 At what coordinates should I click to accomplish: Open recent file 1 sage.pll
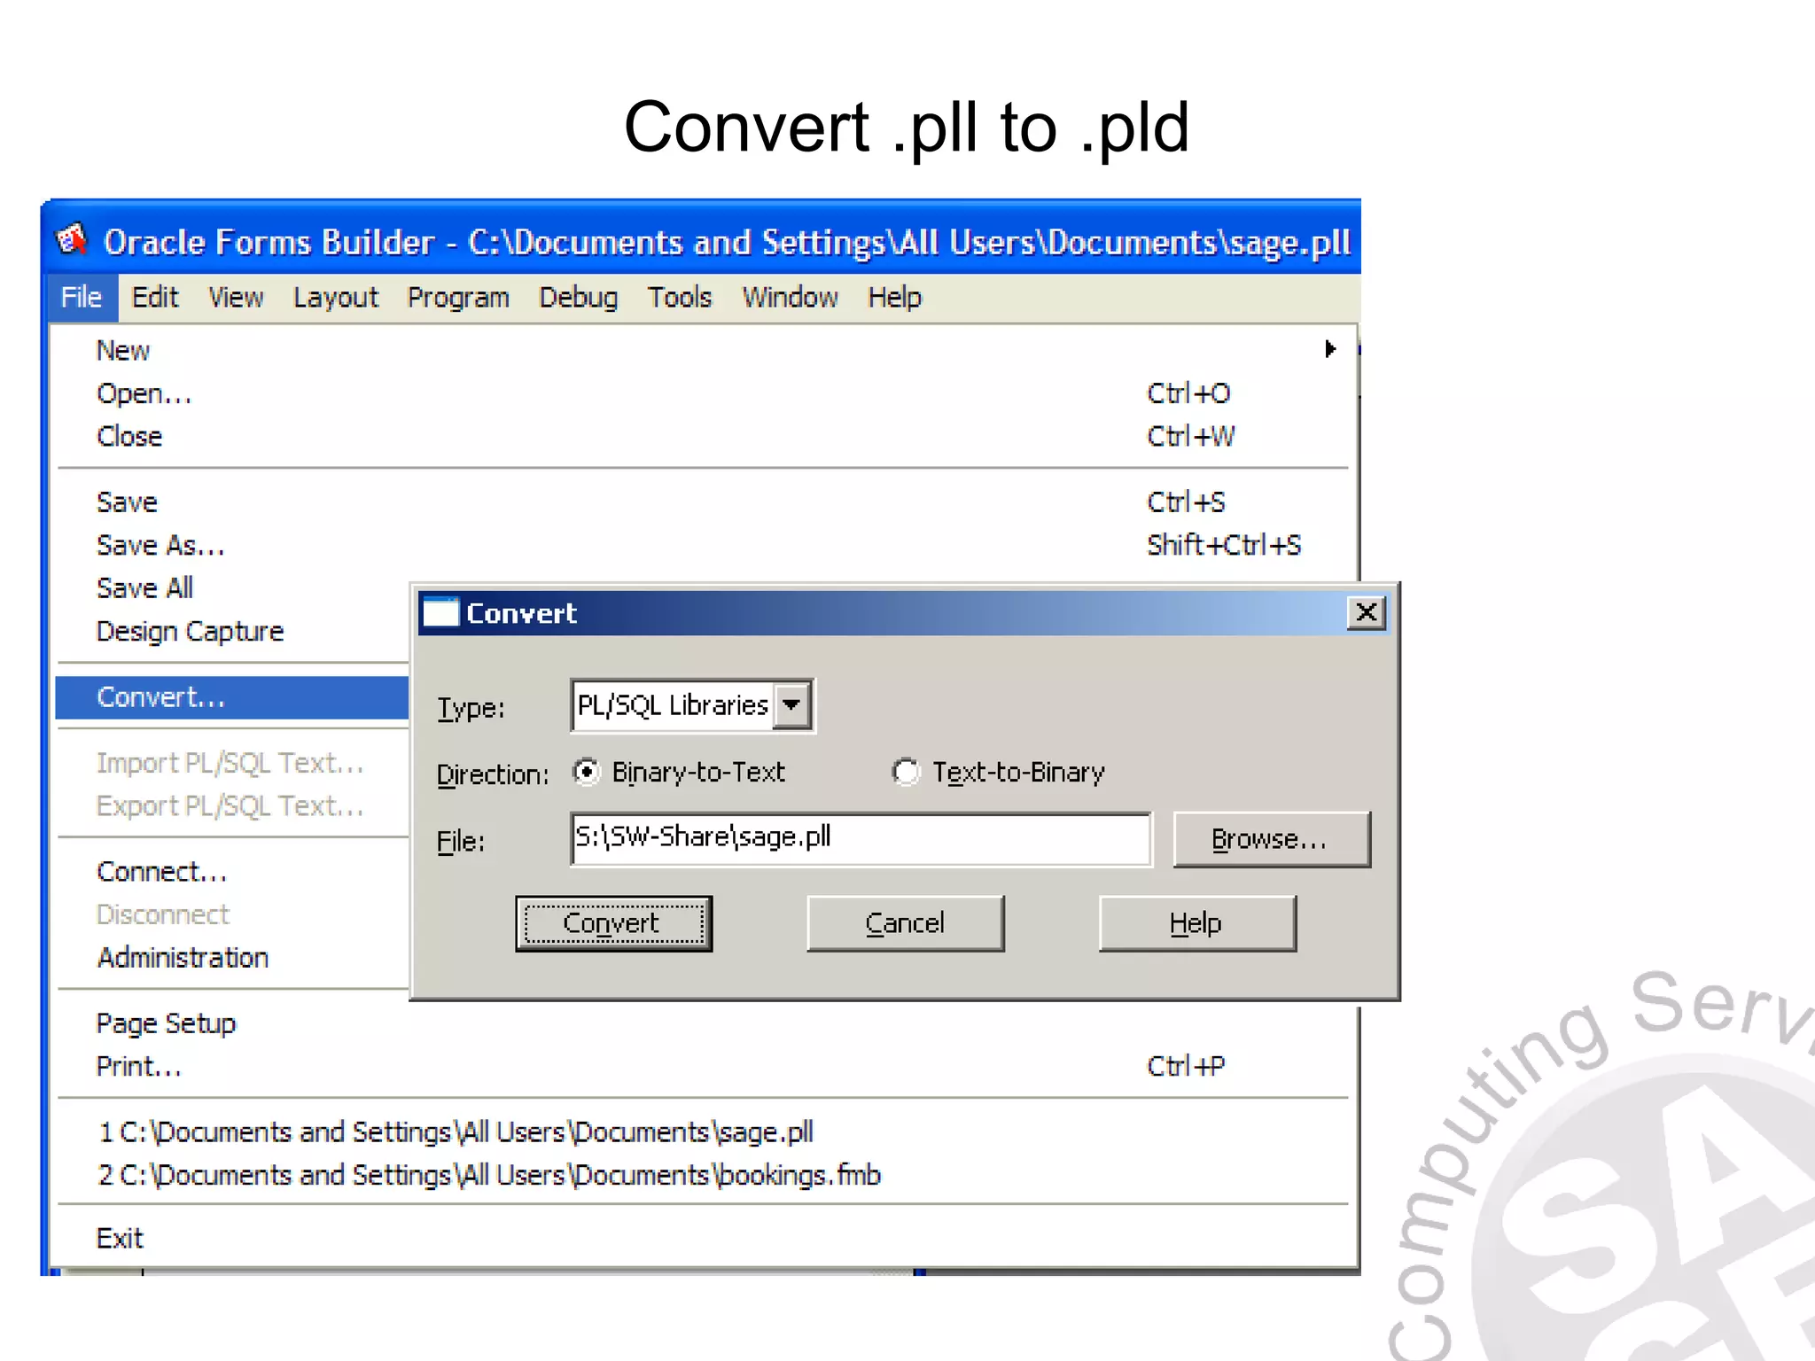coord(705,1132)
